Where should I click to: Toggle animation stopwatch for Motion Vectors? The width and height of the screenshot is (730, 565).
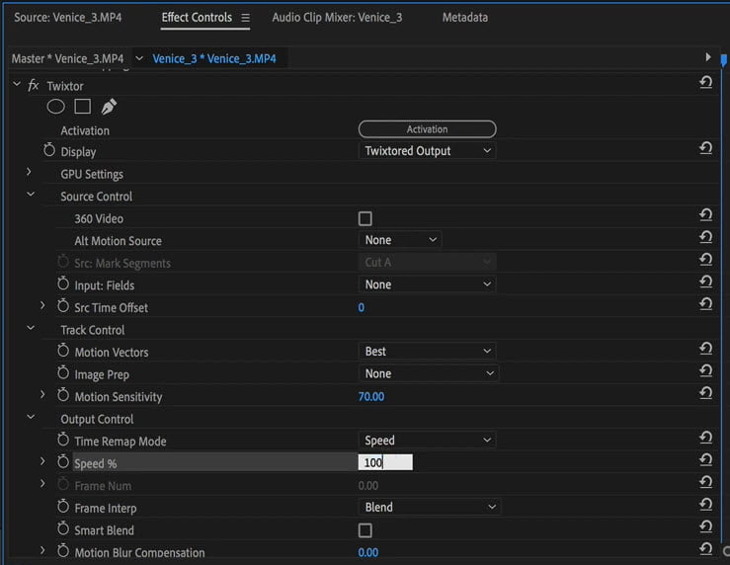[63, 351]
